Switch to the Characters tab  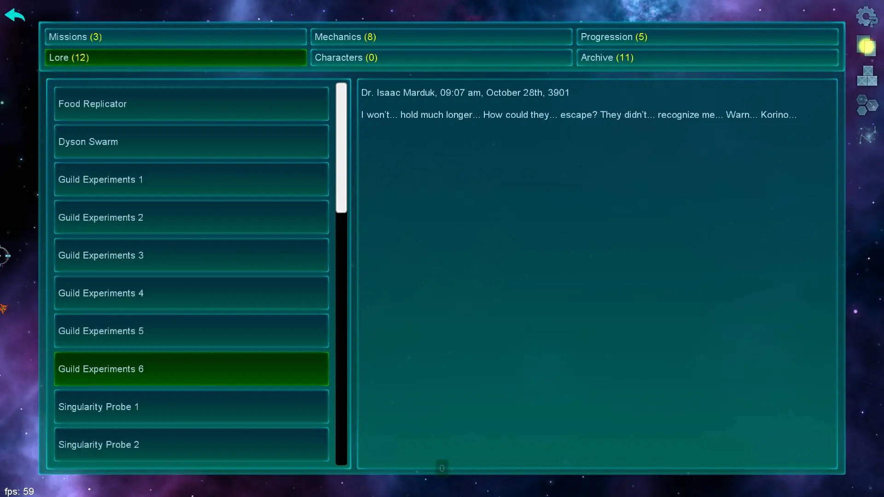[441, 58]
